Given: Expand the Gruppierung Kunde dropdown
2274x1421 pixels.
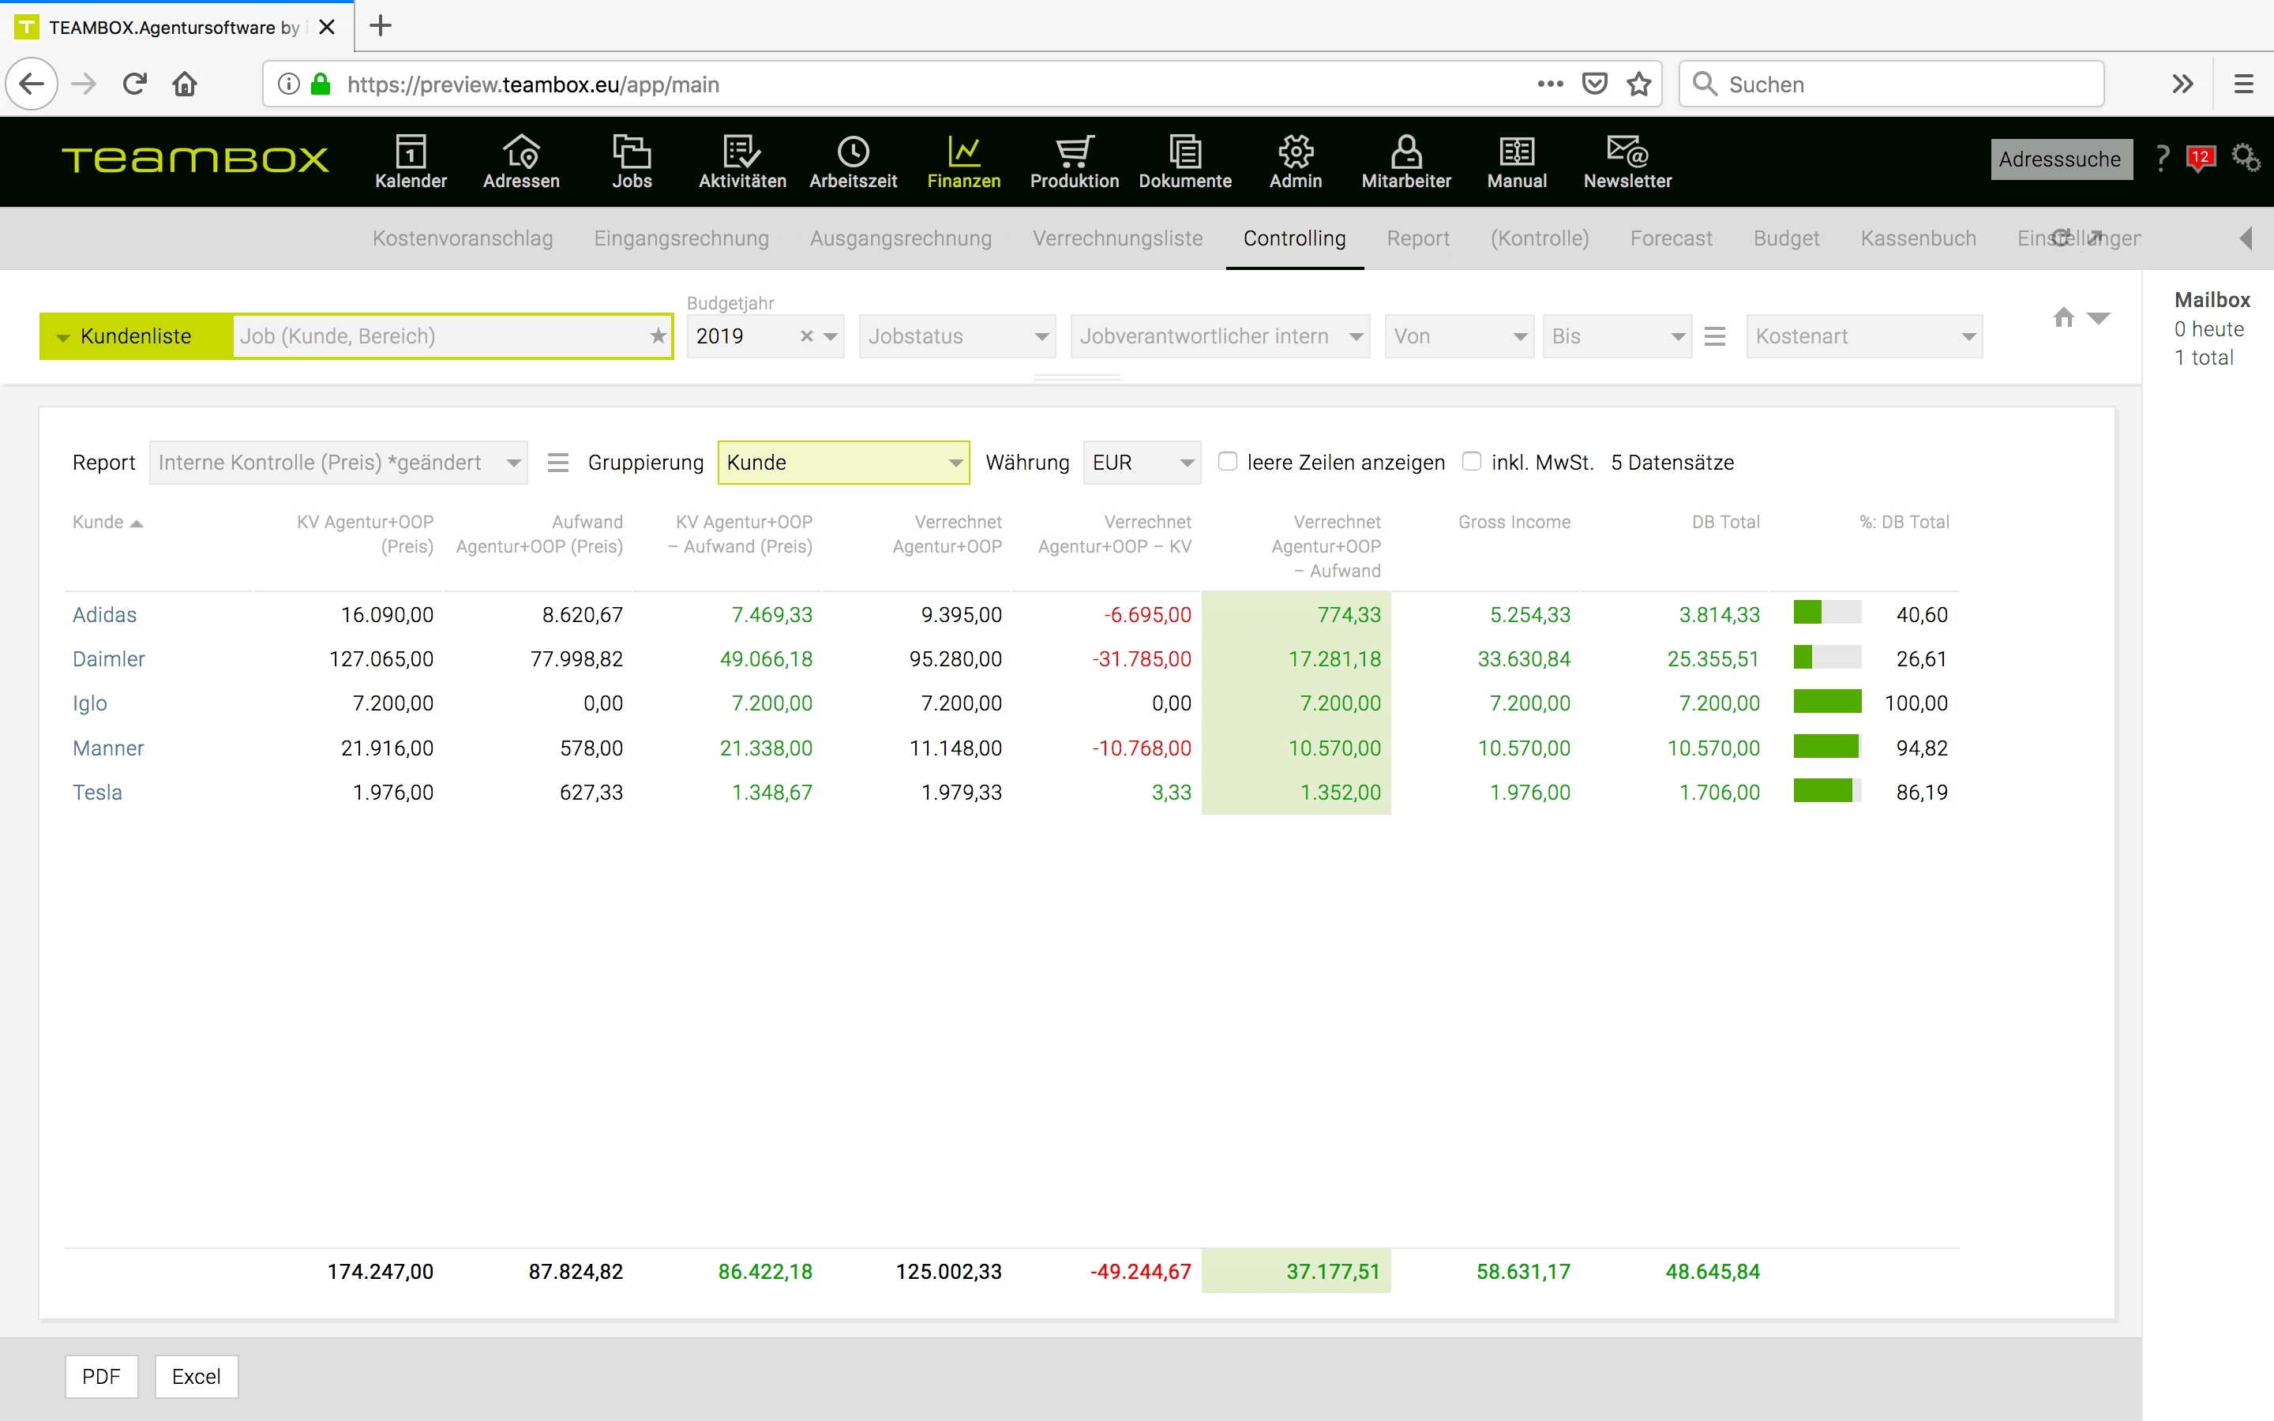Looking at the screenshot, I should (x=843, y=463).
